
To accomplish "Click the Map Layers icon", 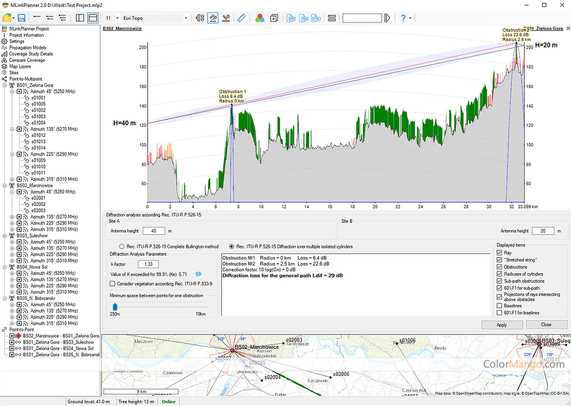I will 5,67.
